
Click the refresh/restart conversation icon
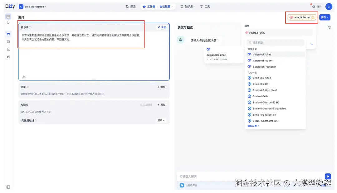[330, 27]
